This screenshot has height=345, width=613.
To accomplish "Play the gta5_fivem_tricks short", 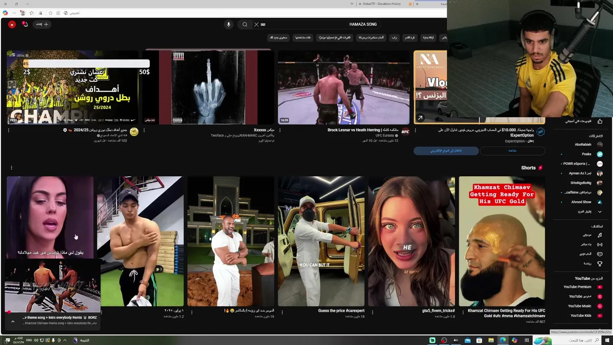I will click(x=411, y=241).
